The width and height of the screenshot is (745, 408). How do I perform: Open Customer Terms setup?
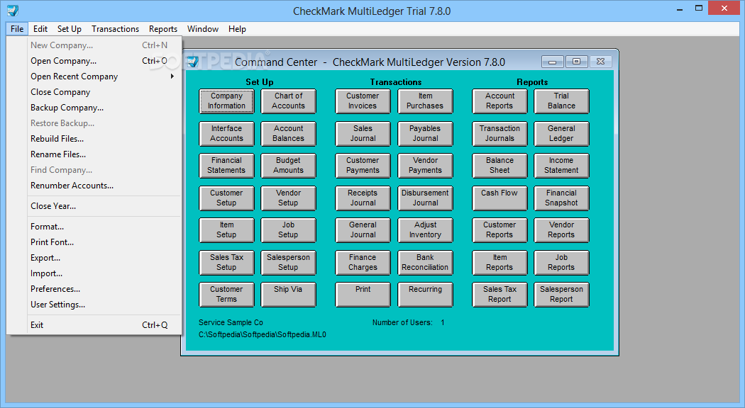point(226,295)
